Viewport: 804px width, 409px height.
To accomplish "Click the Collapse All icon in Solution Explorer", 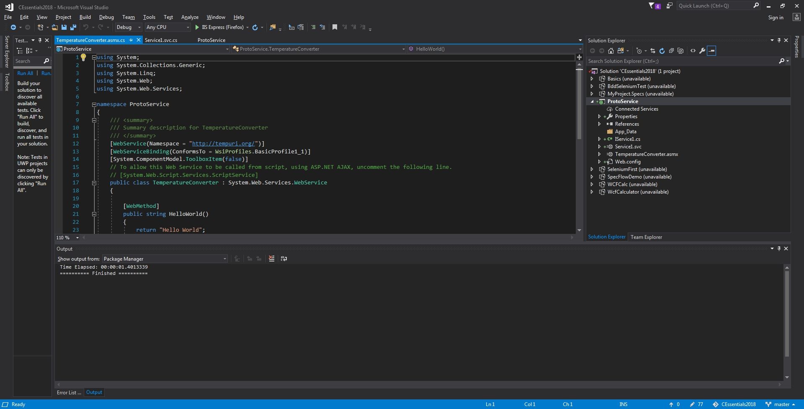I will (x=671, y=51).
